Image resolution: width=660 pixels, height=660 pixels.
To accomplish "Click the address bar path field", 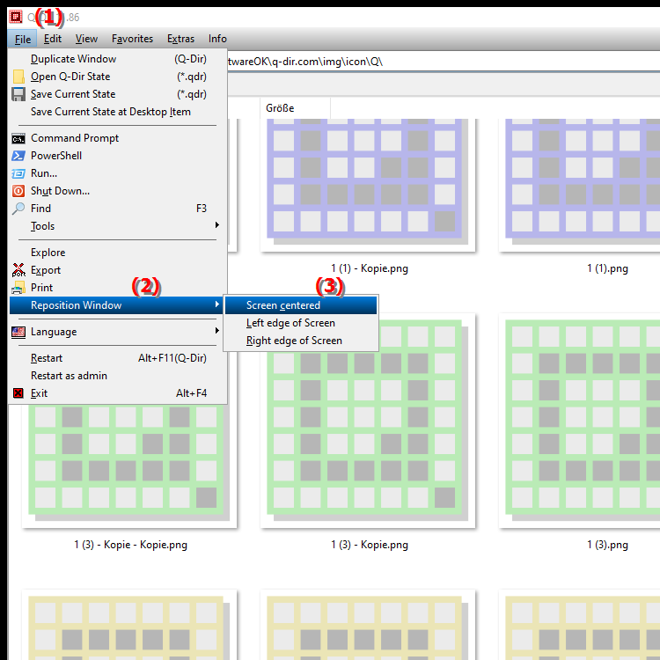I will 444,62.
